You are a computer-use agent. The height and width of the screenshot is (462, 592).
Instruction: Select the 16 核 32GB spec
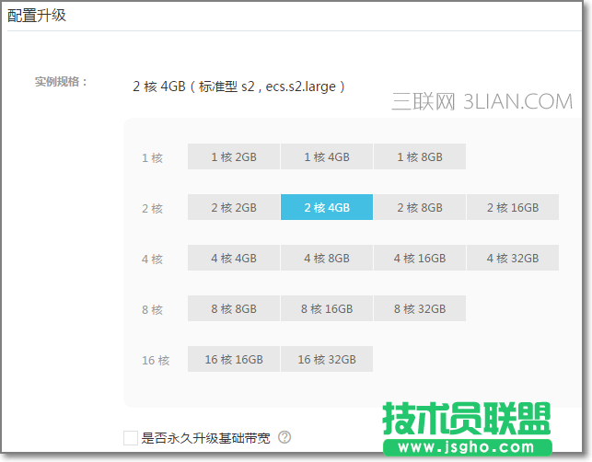coord(327,359)
